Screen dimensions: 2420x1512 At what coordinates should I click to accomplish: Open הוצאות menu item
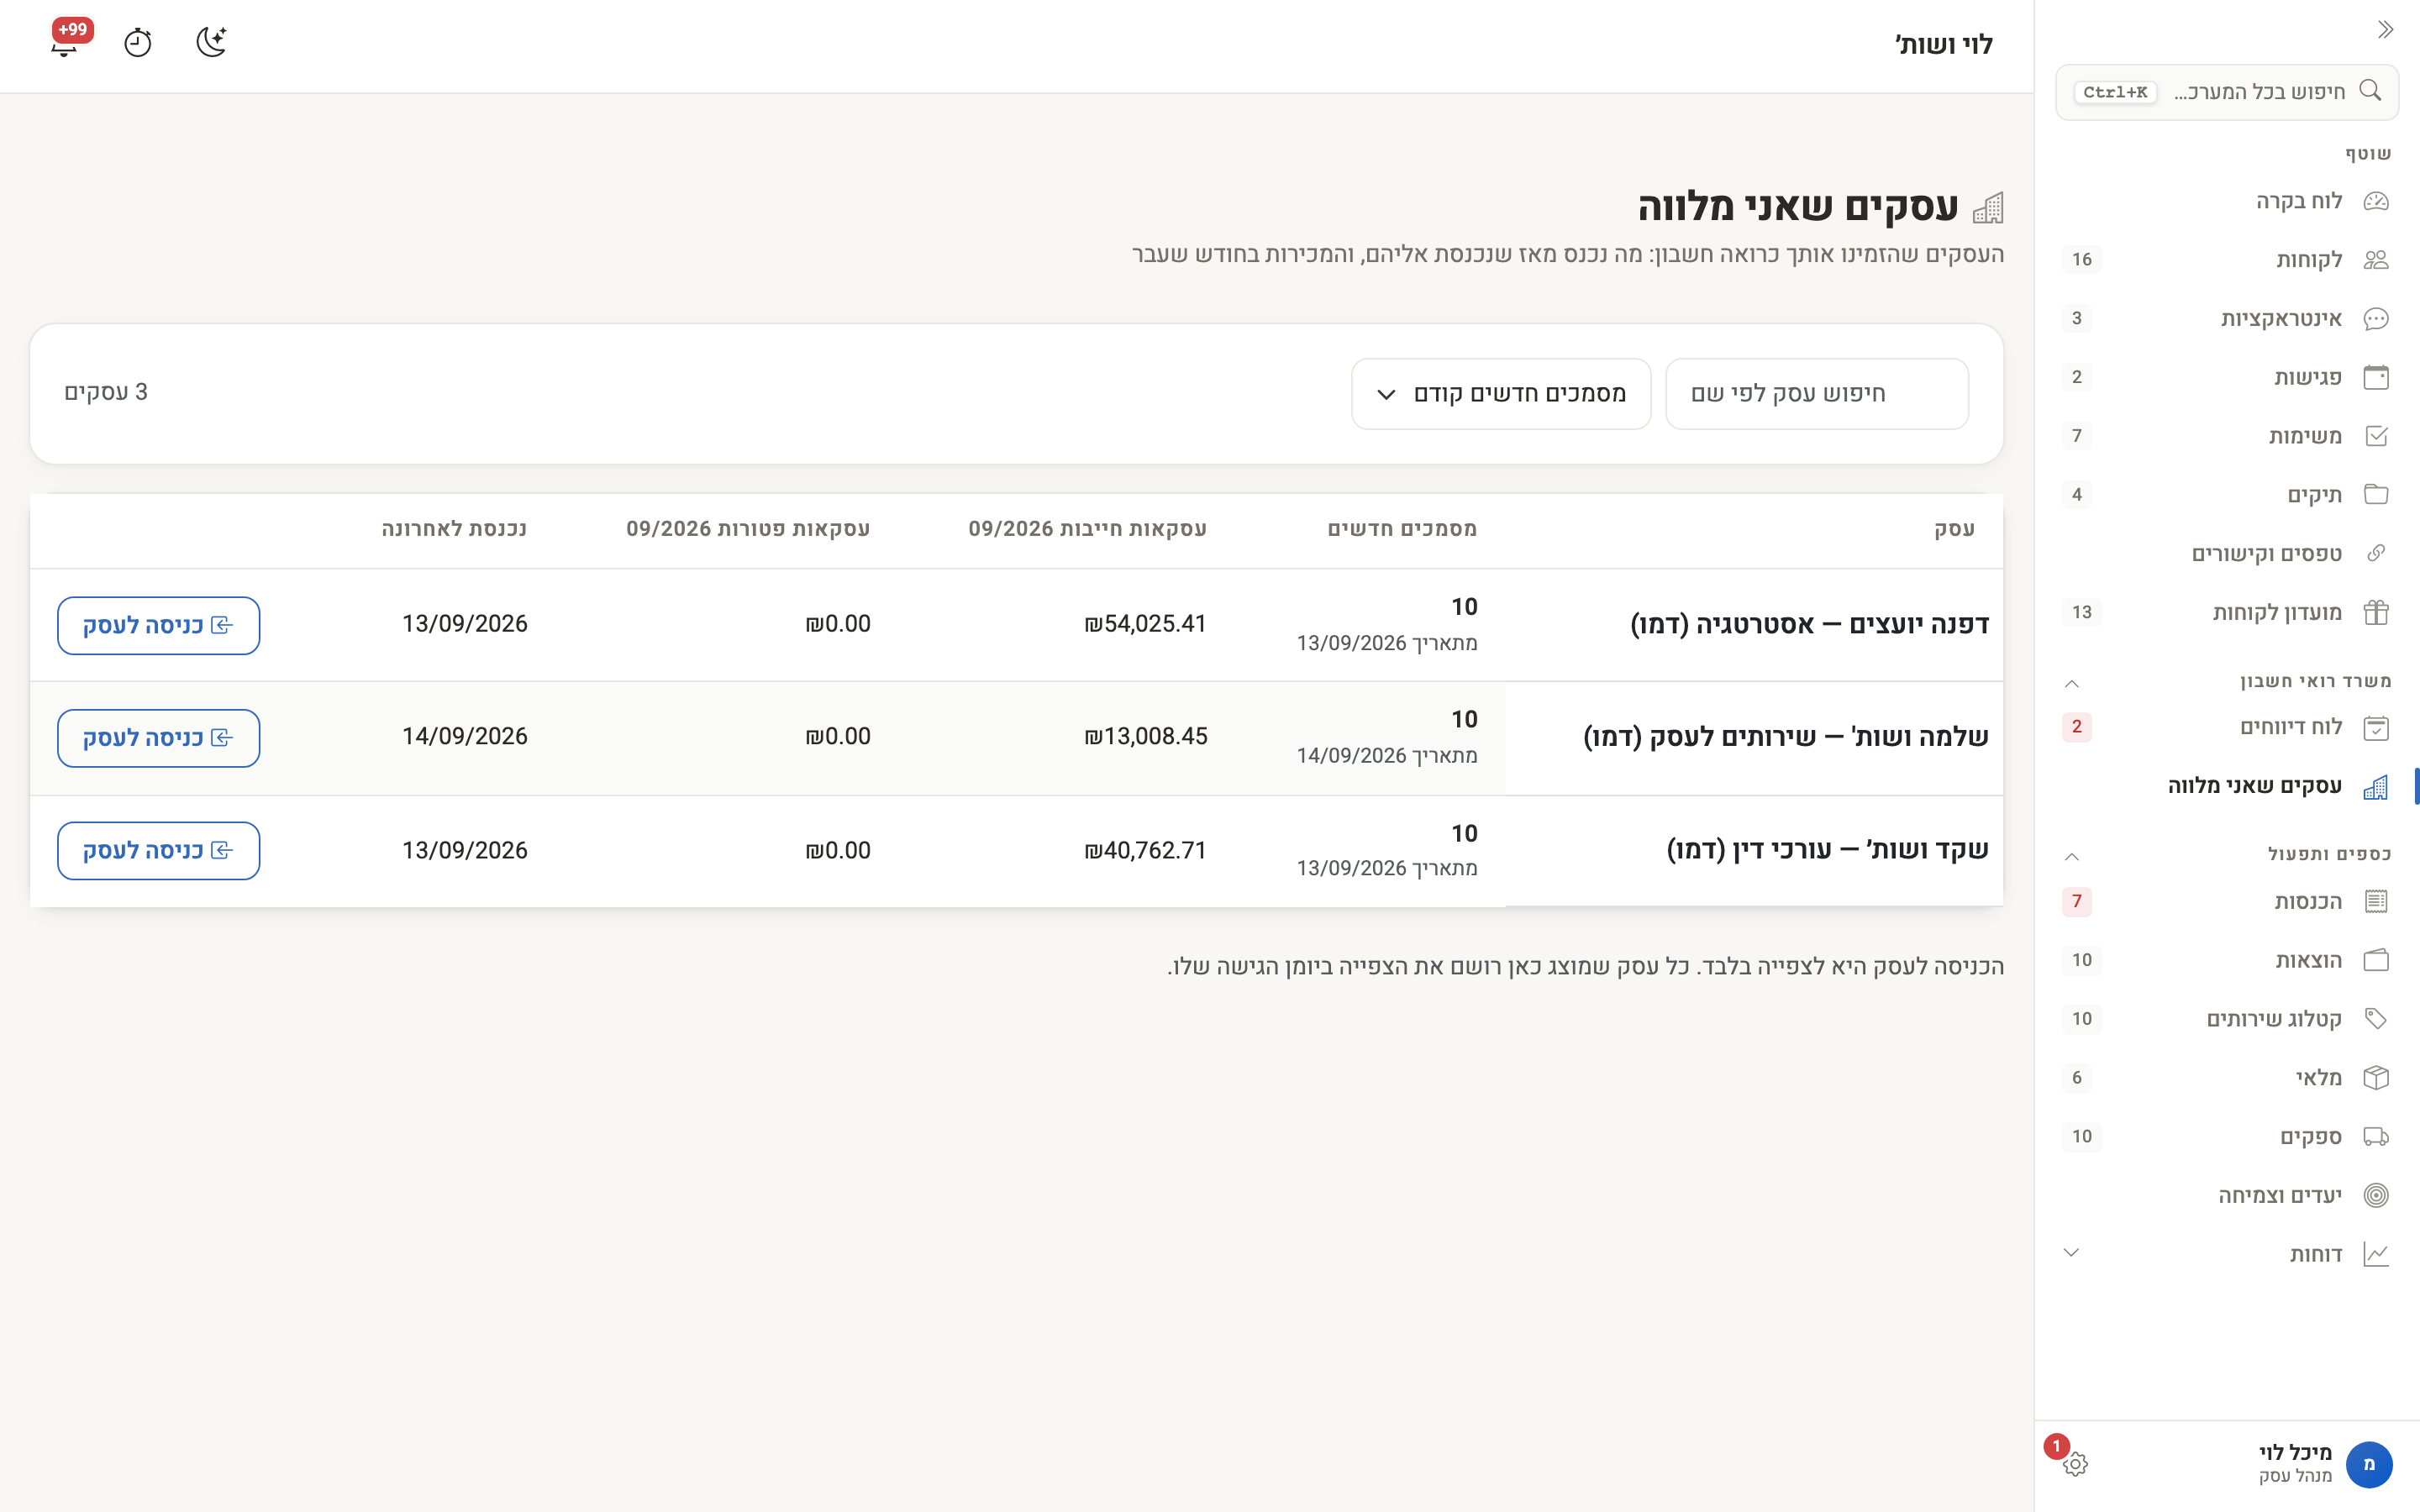[2226, 960]
